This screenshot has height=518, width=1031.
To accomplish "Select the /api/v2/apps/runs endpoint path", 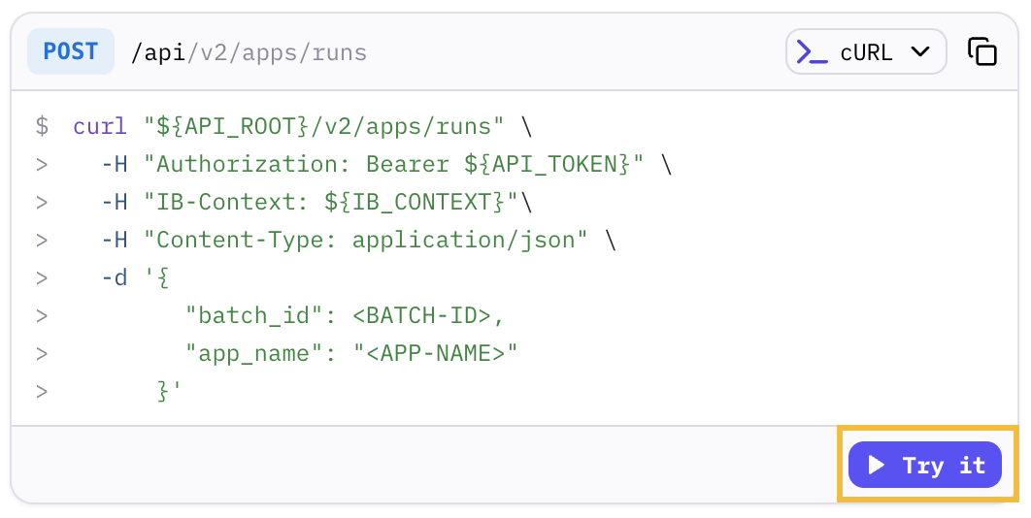I will click(249, 52).
